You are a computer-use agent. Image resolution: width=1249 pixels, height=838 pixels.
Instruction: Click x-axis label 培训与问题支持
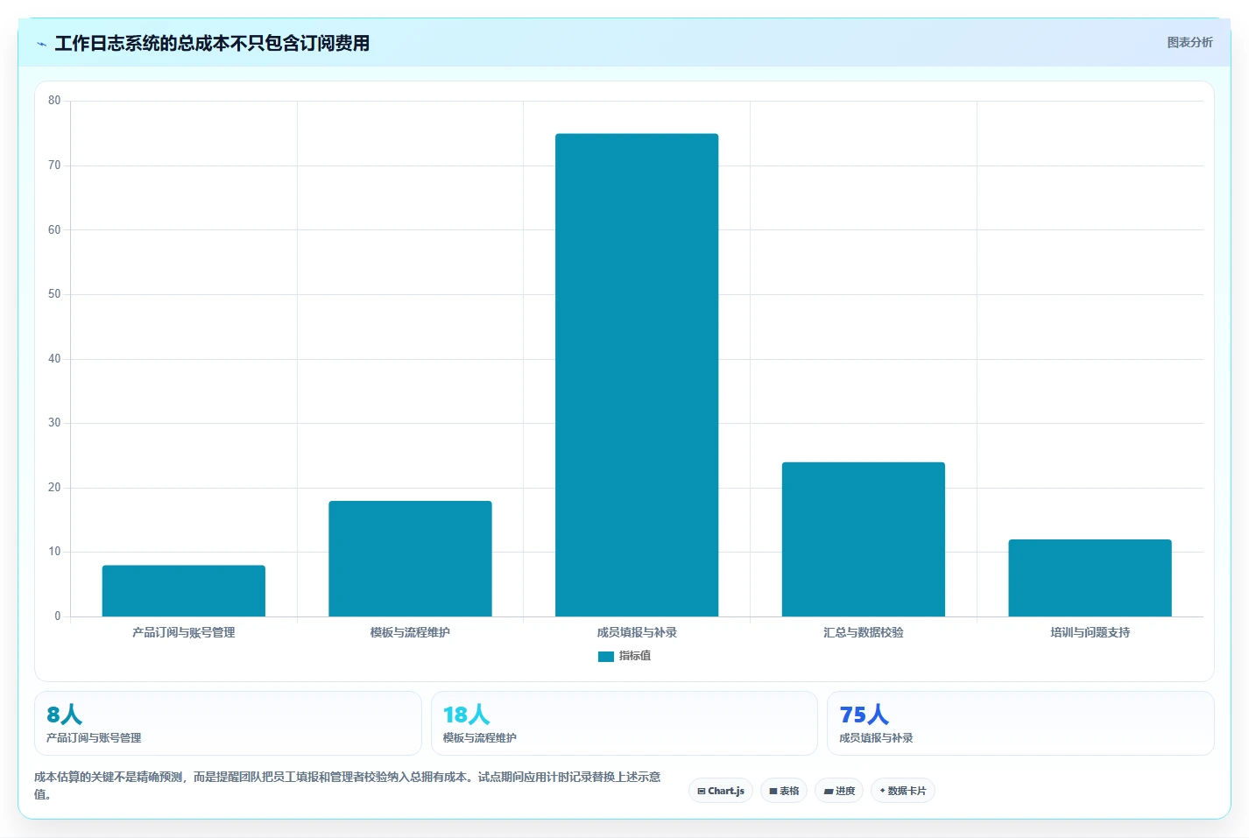pos(1090,632)
